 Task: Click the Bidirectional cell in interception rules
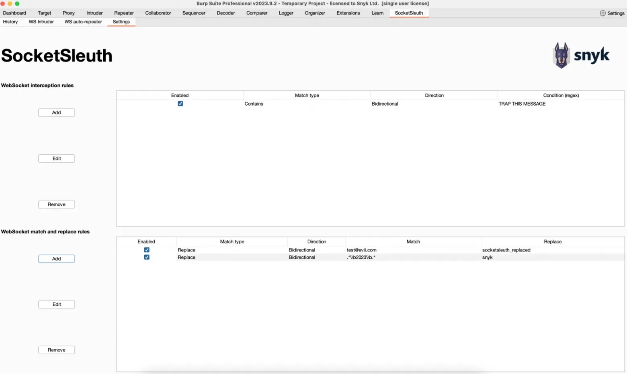[434, 104]
